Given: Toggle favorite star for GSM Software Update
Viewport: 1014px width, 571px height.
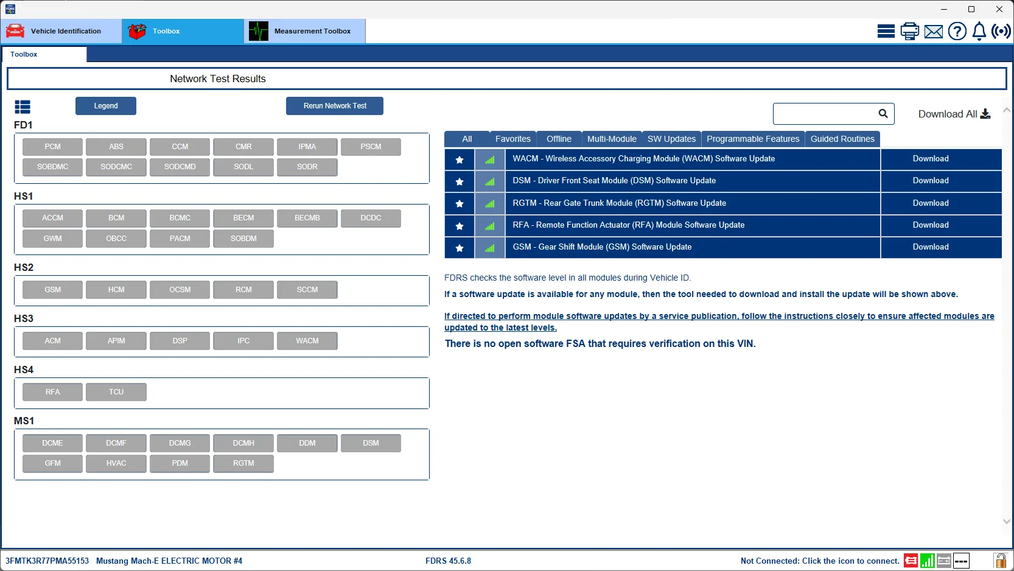Looking at the screenshot, I should coord(460,248).
